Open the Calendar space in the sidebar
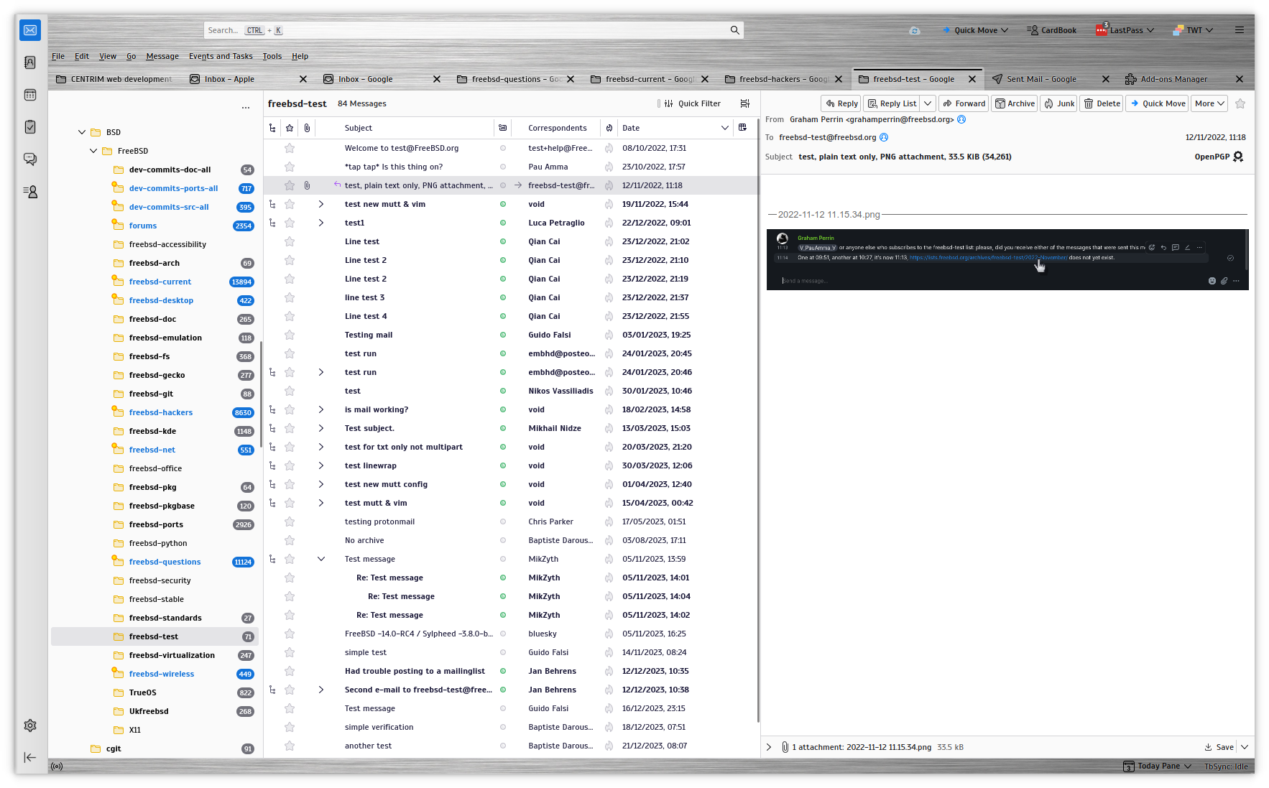Viewport: 1269px width, 788px height. point(30,95)
